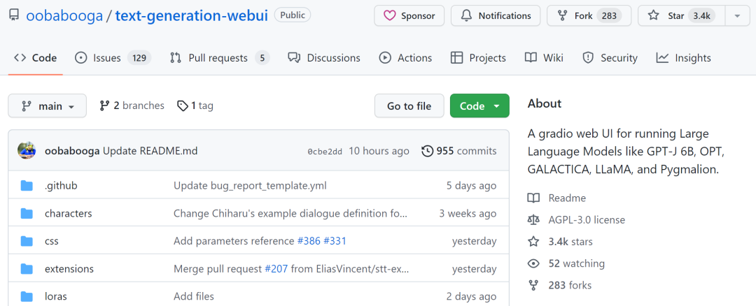Click the oobabooga user avatar
756x306 pixels.
(27, 150)
